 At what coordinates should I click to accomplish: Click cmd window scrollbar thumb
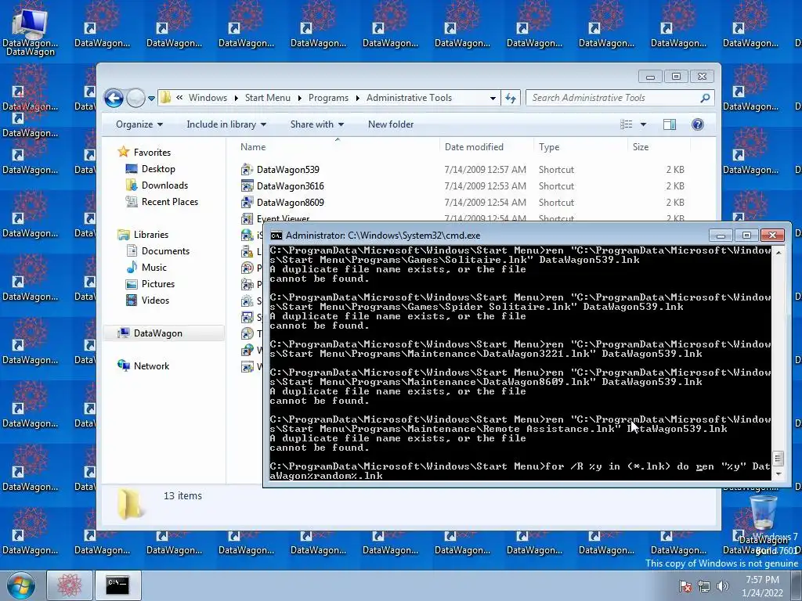pyautogui.click(x=779, y=459)
